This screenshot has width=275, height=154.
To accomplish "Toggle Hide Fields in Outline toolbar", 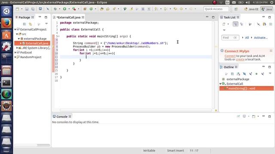I will pos(244,74).
